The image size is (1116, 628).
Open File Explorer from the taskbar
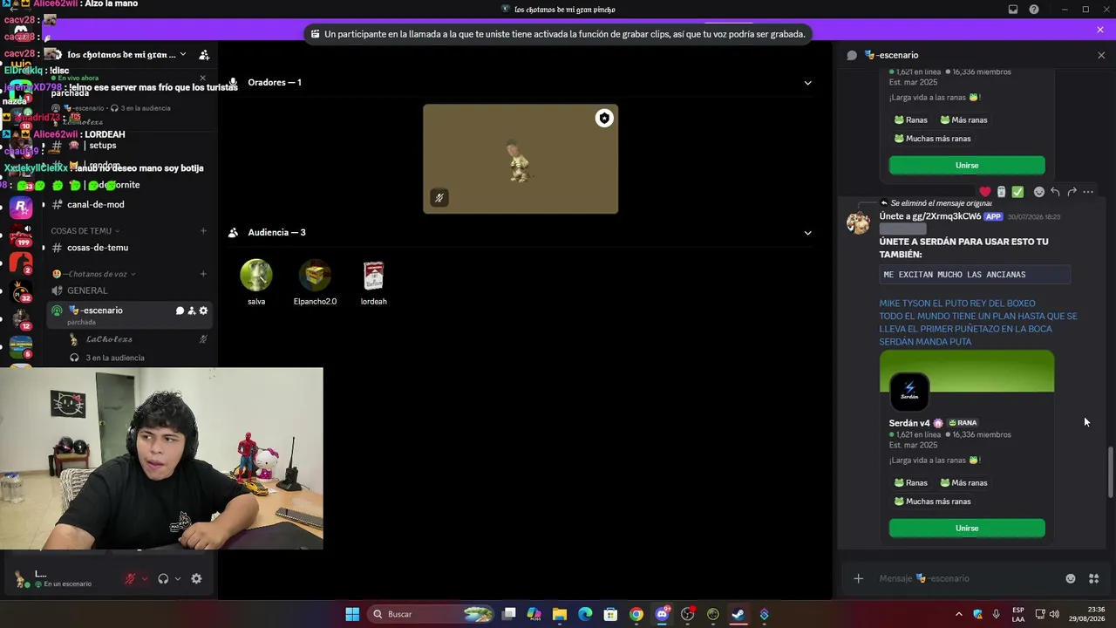click(560, 614)
